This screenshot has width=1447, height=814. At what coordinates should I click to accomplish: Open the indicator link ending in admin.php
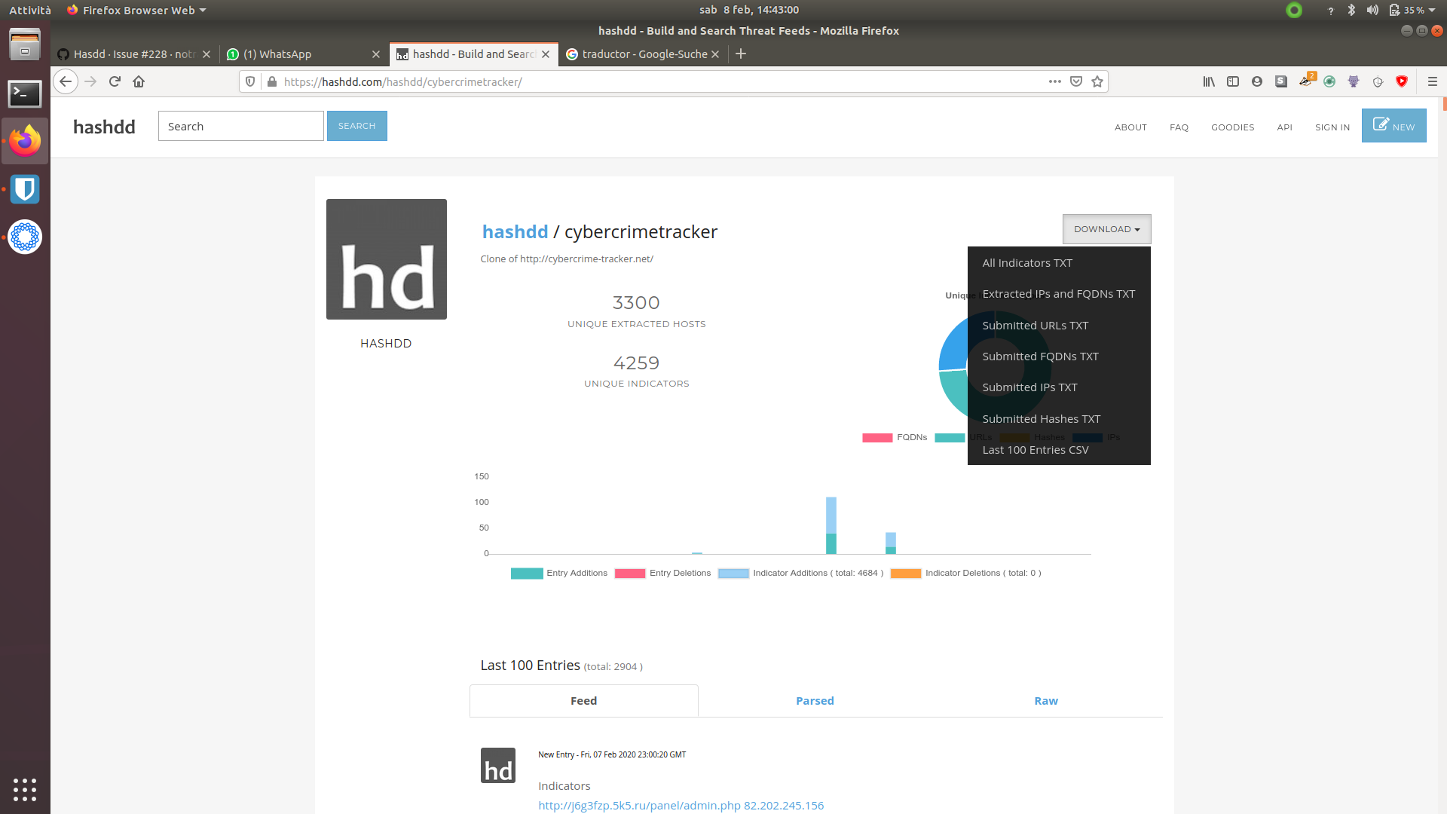click(637, 805)
